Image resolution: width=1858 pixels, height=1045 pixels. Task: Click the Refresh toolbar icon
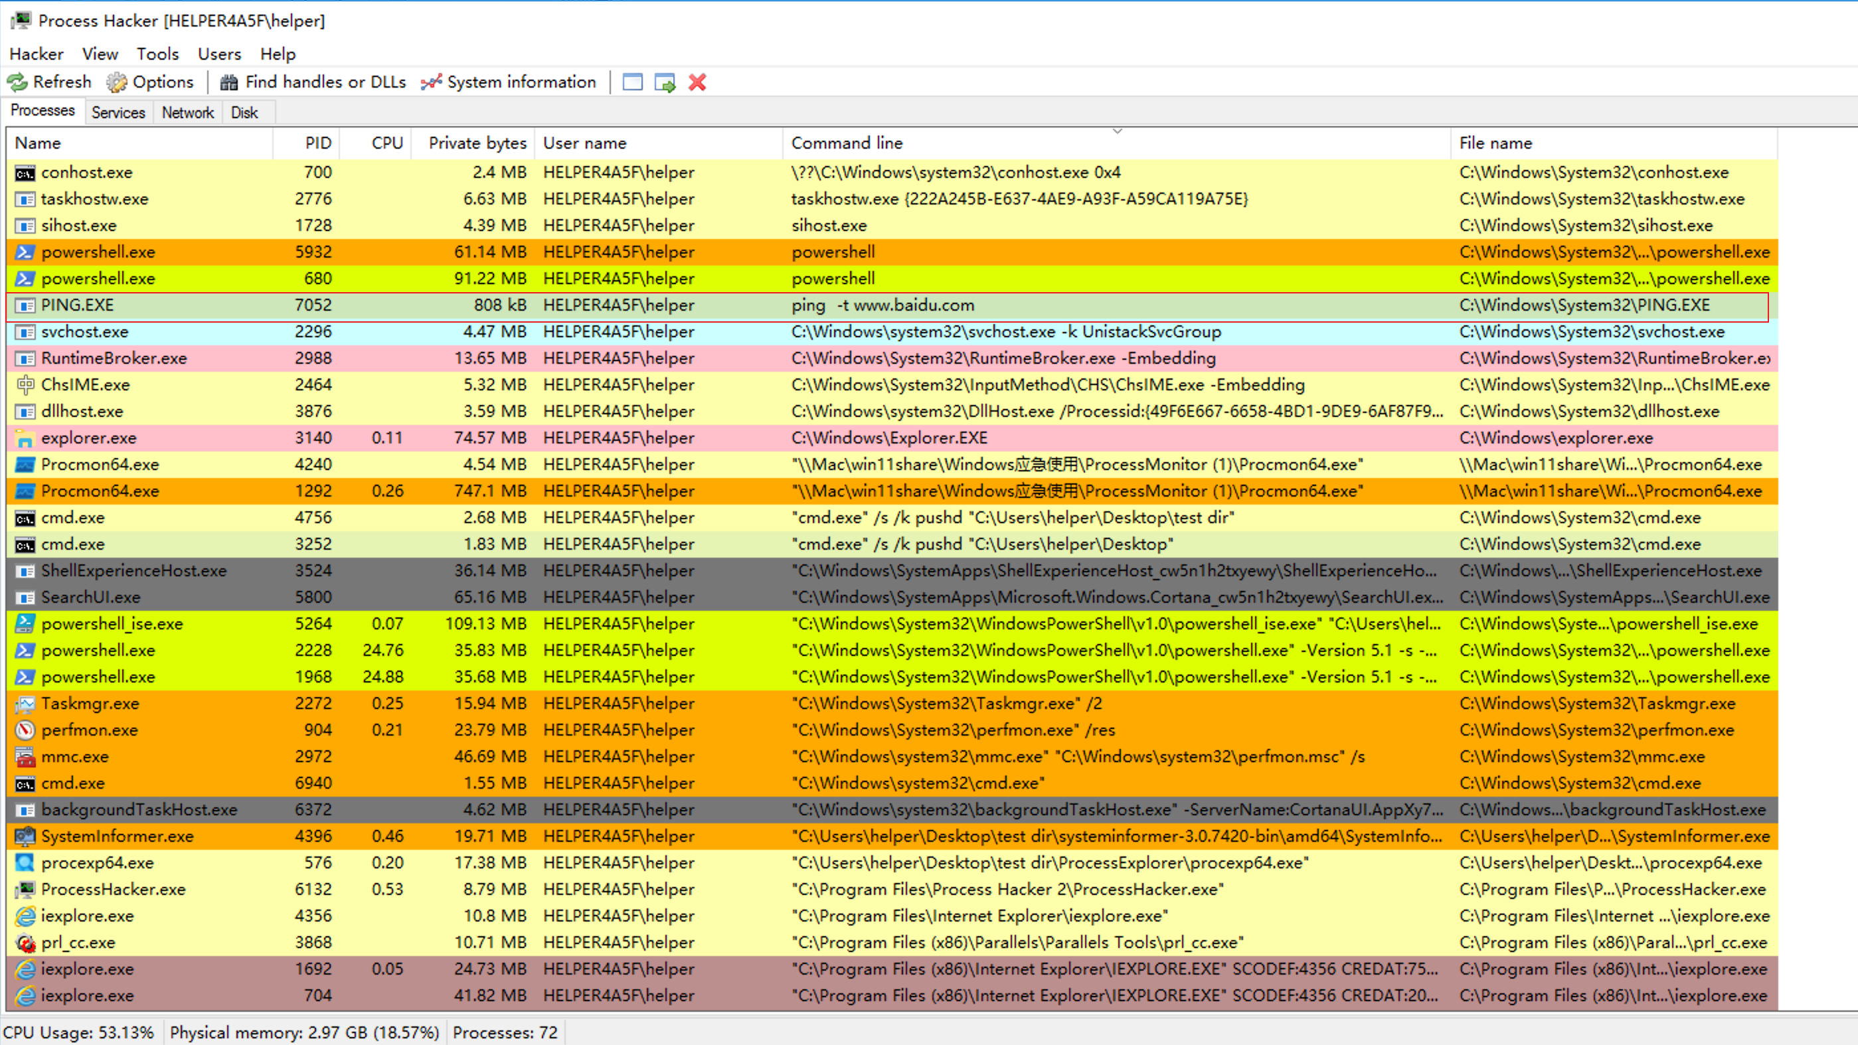[x=17, y=82]
